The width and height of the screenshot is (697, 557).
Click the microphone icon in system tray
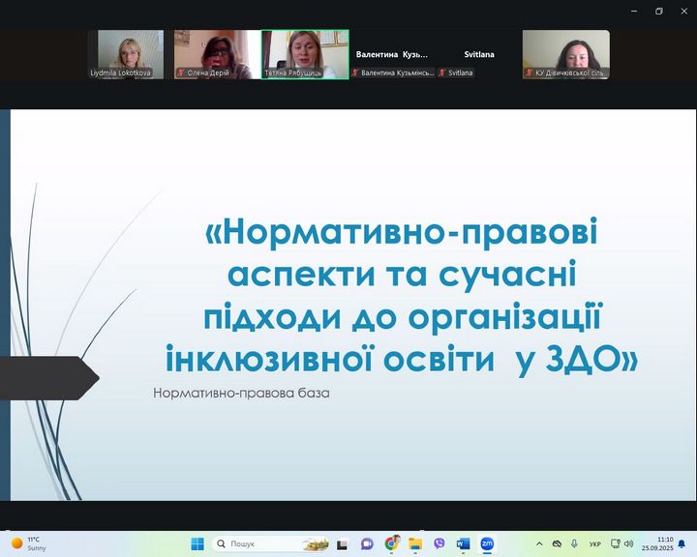574,543
